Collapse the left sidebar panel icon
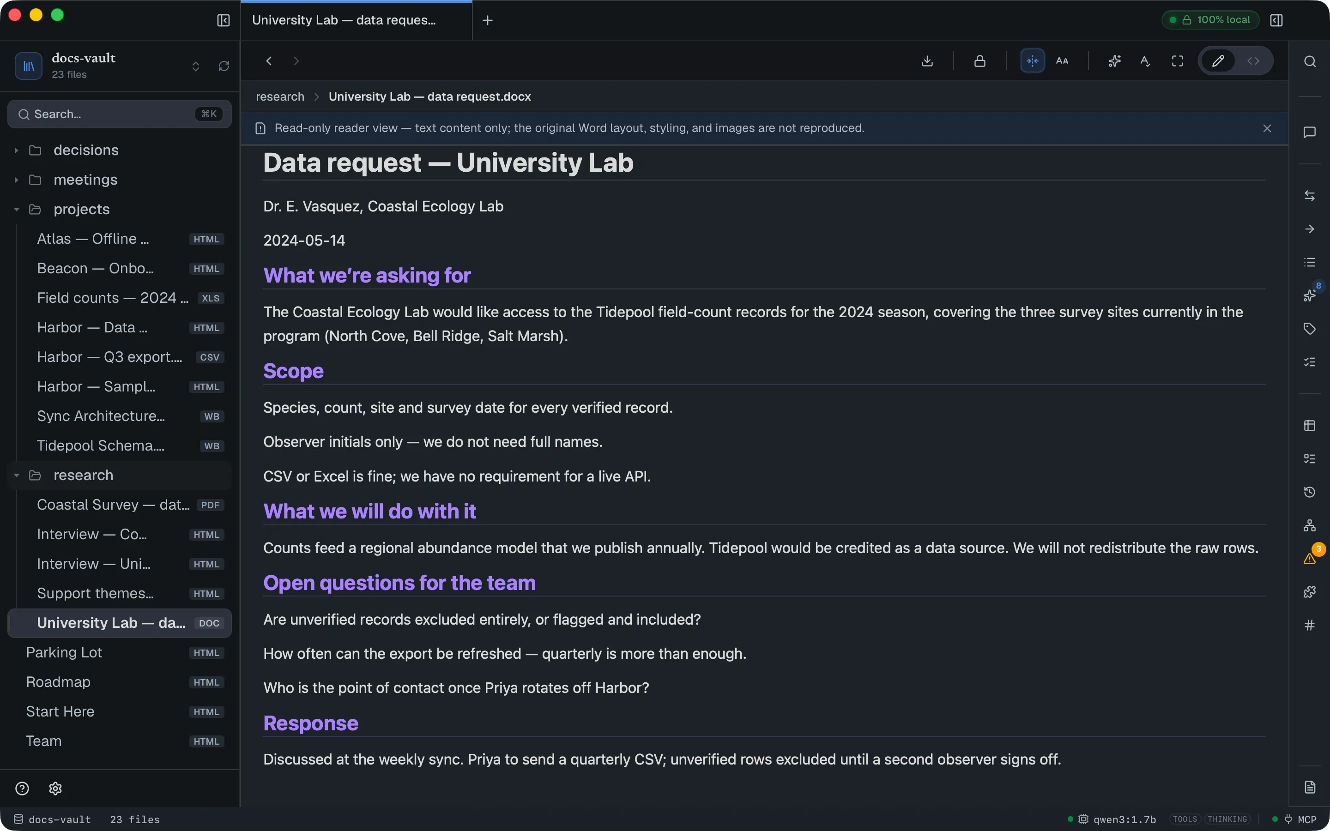 click(223, 20)
